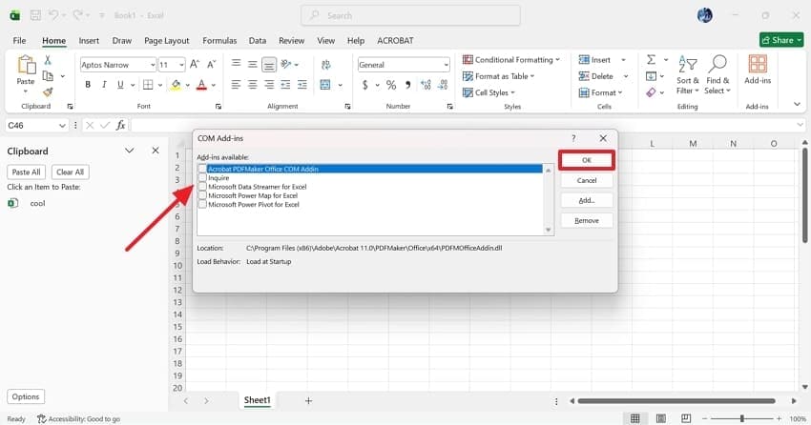
Task: Click OK in COM Add-ins dialog
Action: tap(587, 160)
